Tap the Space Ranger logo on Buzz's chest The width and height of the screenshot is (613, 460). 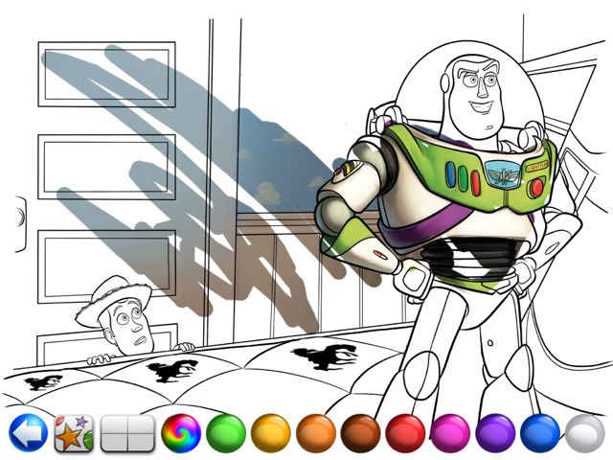(x=503, y=172)
